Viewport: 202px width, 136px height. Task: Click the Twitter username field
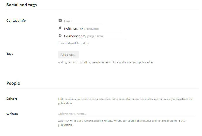pos(102,28)
